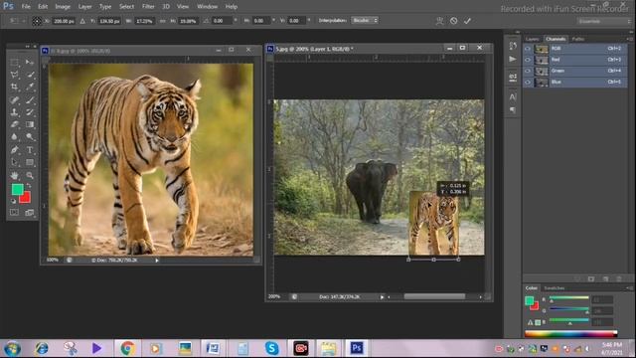Switch to the Paths tab
The height and width of the screenshot is (358, 636).
(x=578, y=39)
